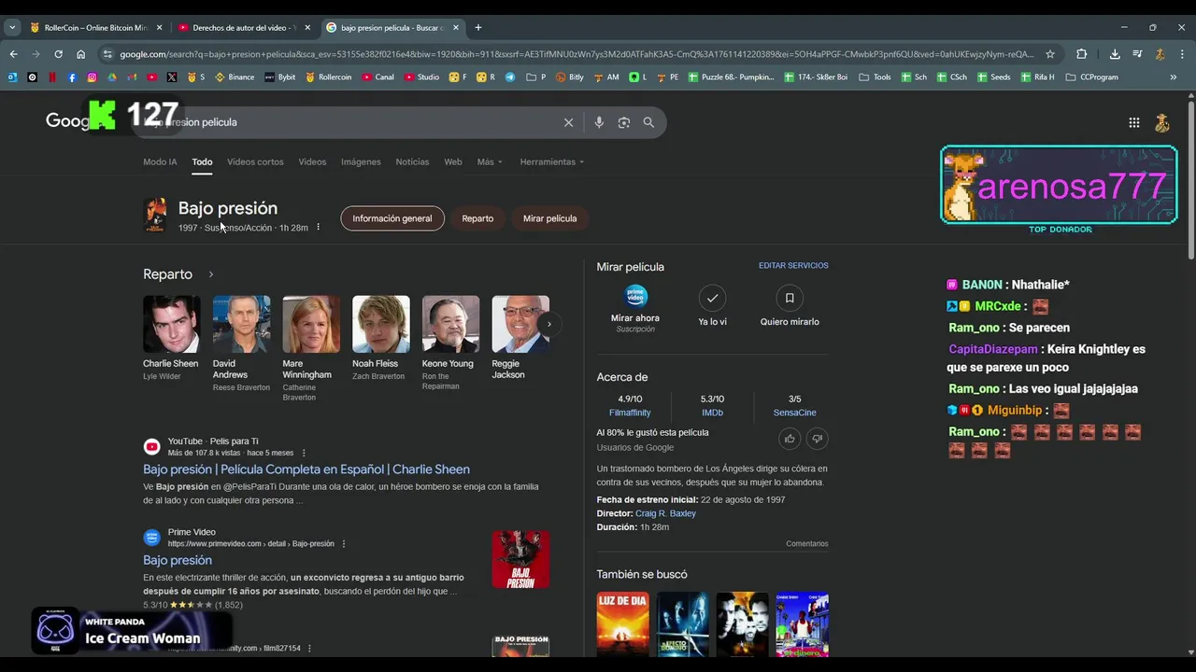Open the 'Luz de día' movie poster
Viewport: 1196px width, 672px height.
tap(622, 624)
